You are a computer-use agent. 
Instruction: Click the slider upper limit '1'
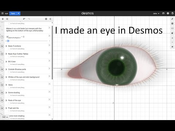tap(50, 41)
